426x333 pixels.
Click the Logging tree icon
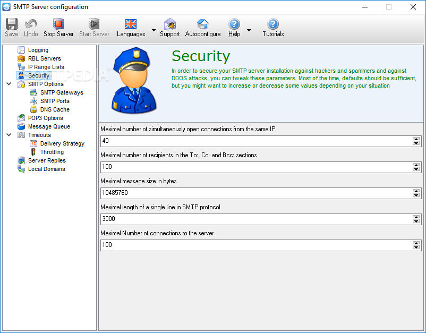coord(21,50)
